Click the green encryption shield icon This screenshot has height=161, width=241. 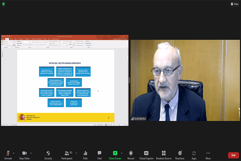(4, 4)
